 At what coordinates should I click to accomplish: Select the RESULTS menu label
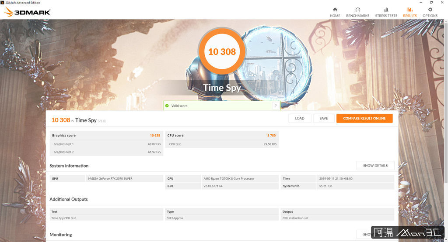pos(409,16)
